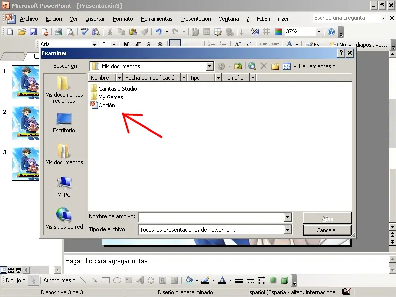The height and width of the screenshot is (297, 396).
Task: Click the Print icon in toolbar
Action: tap(58, 32)
